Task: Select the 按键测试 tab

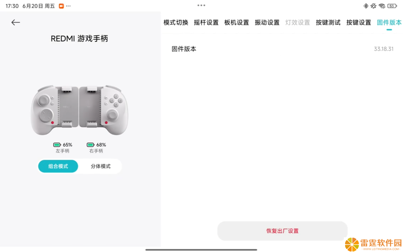Action: click(328, 22)
